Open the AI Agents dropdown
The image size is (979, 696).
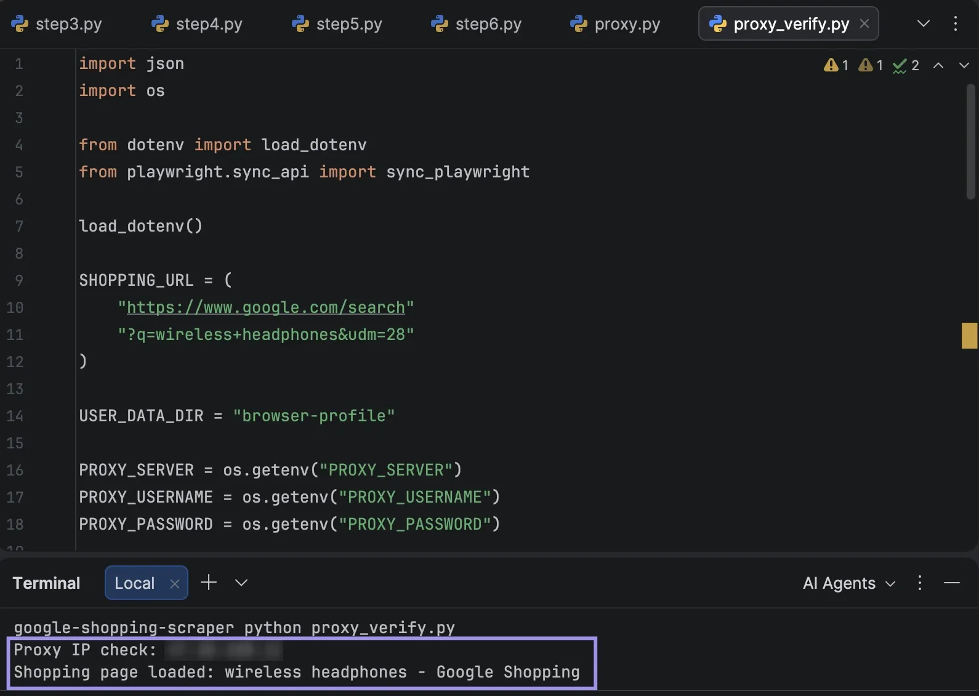click(x=848, y=583)
